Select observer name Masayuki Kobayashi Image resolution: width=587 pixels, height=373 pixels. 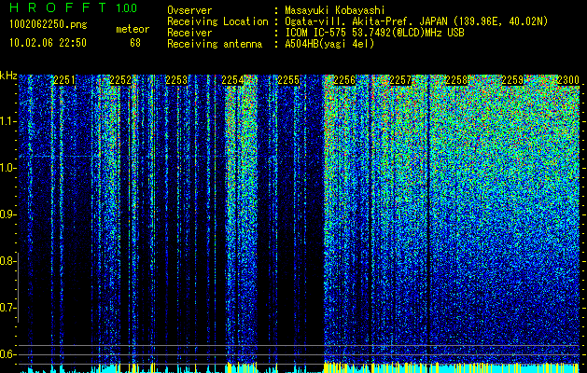[335, 10]
